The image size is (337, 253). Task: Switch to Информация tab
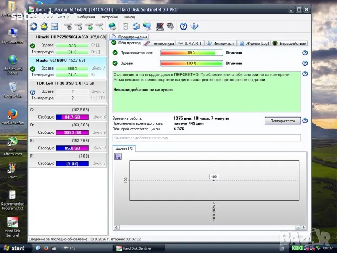point(221,43)
